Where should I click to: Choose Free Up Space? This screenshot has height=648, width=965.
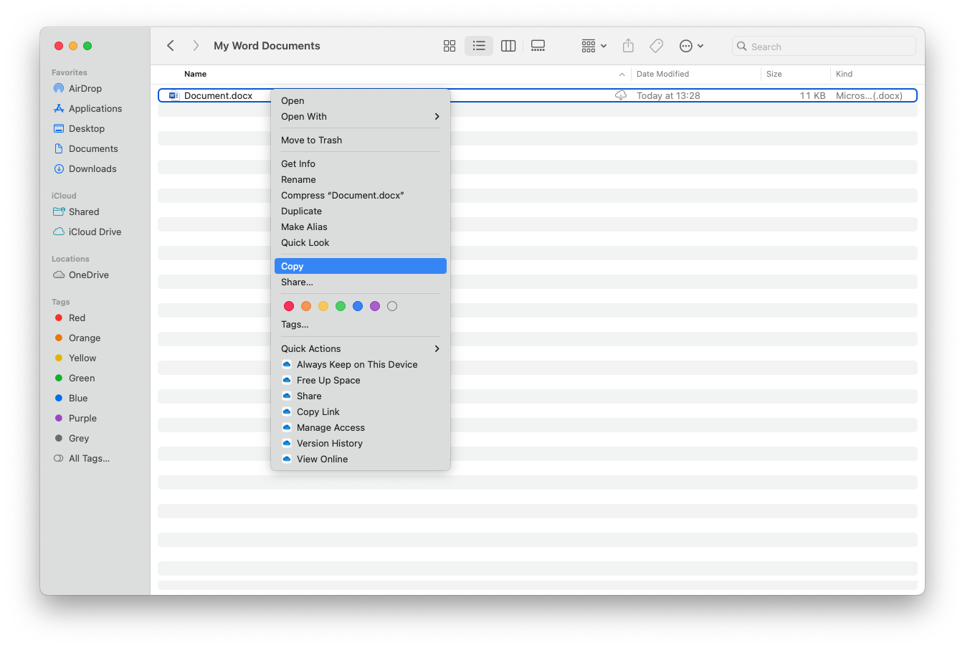[361, 380]
